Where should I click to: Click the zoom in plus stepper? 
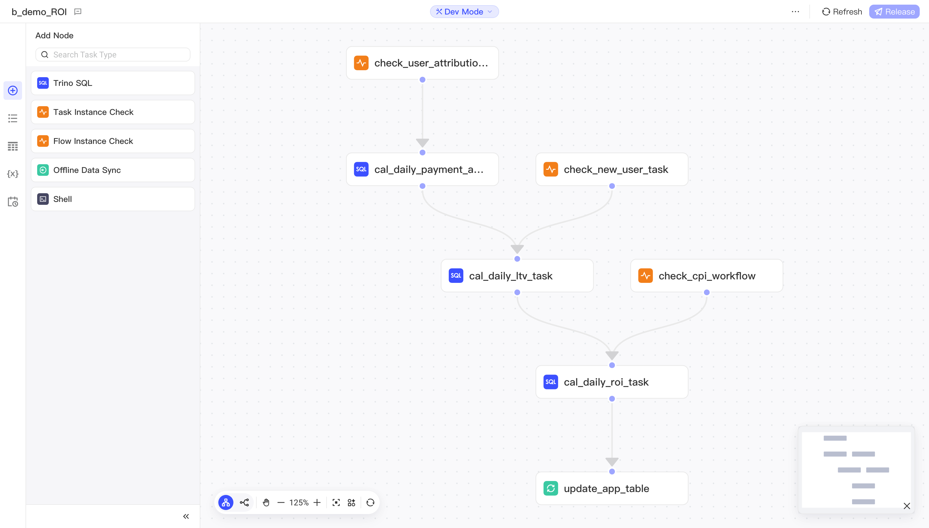[x=317, y=502]
